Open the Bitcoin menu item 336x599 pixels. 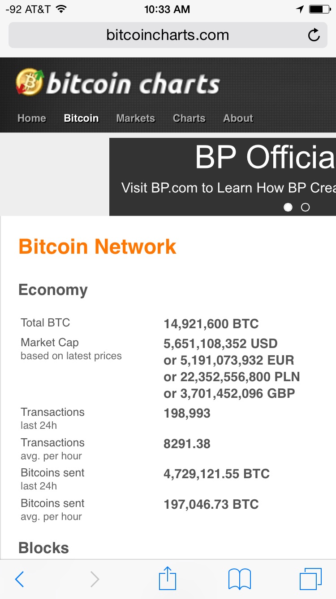click(81, 118)
